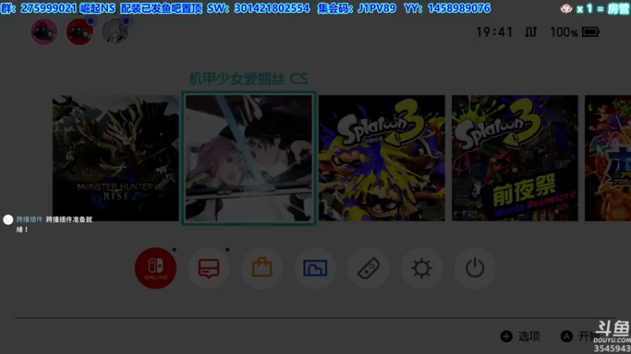This screenshot has height=354, width=631.
Task: Click the 机甲少女爱丽丝 CS title text
Action: tap(248, 79)
